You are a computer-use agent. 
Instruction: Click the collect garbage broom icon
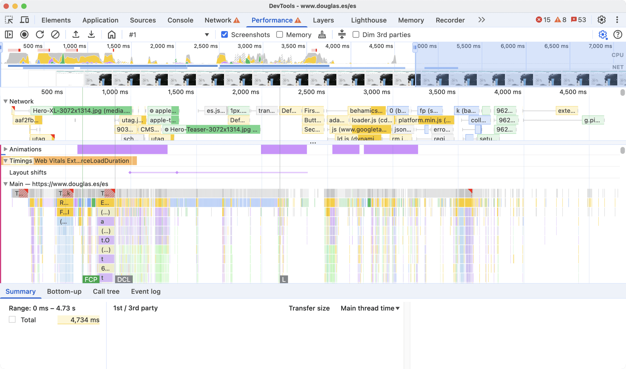322,35
